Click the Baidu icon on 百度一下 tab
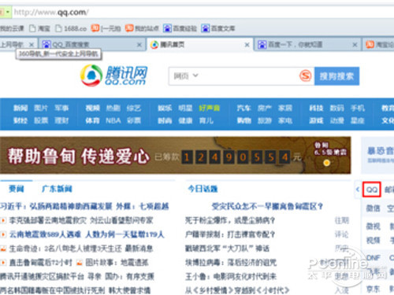Viewport: 394px width, 295px height. tap(262, 45)
